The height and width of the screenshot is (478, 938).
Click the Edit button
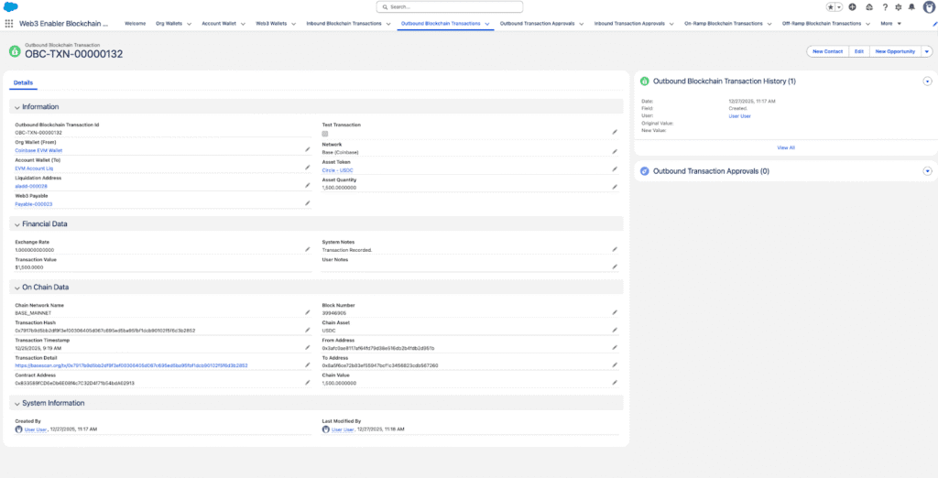coord(859,51)
